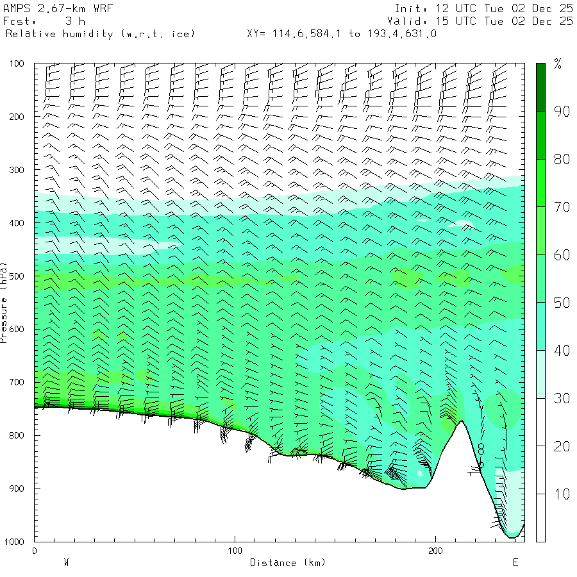This screenshot has height=577, width=577.
Task: Click the white colorbar segment between 10 and 20
Action: tap(540, 470)
